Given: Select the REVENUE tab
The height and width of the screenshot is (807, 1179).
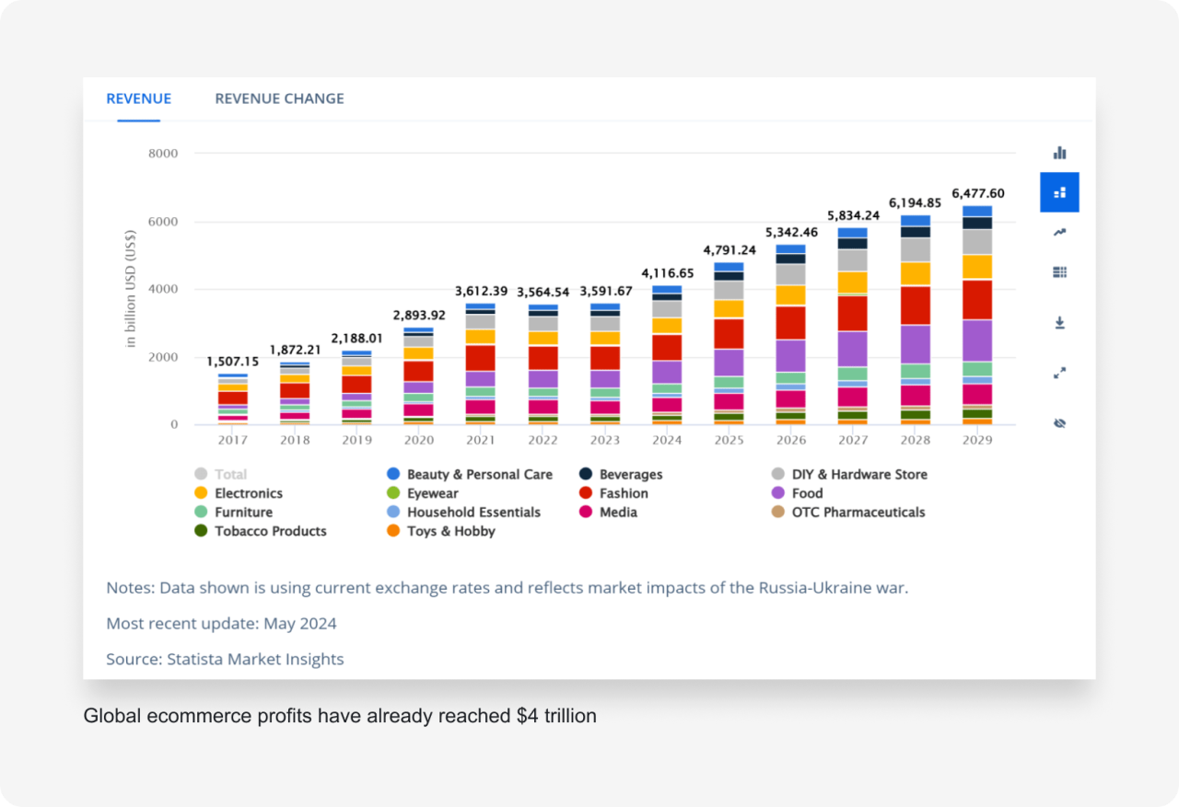Looking at the screenshot, I should [x=138, y=98].
